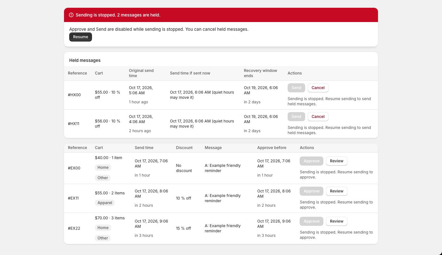Click the "$55.00 · 10 % off" cart cell
Viewport: 442px width, 255px height.
point(108,95)
